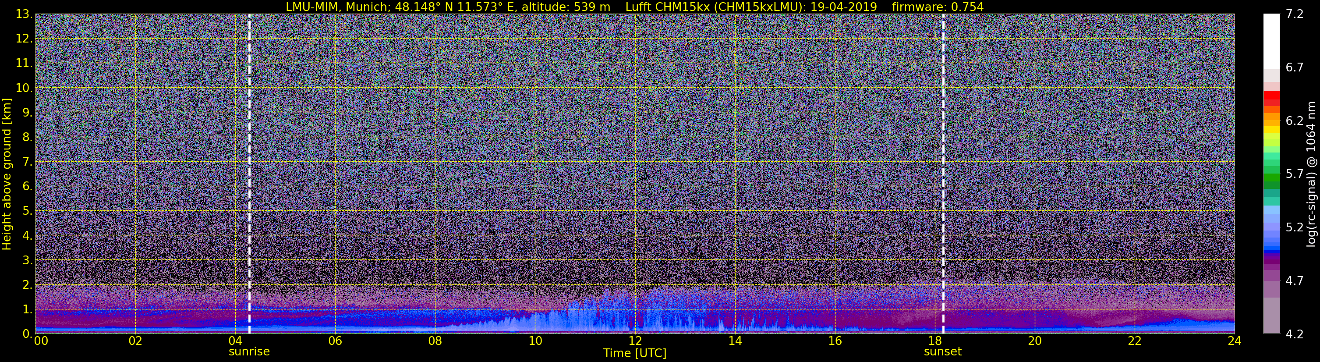The width and height of the screenshot is (1320, 362).
Task: Click the plot title text starting with LMU-MIM, Munich
Action: [634, 7]
